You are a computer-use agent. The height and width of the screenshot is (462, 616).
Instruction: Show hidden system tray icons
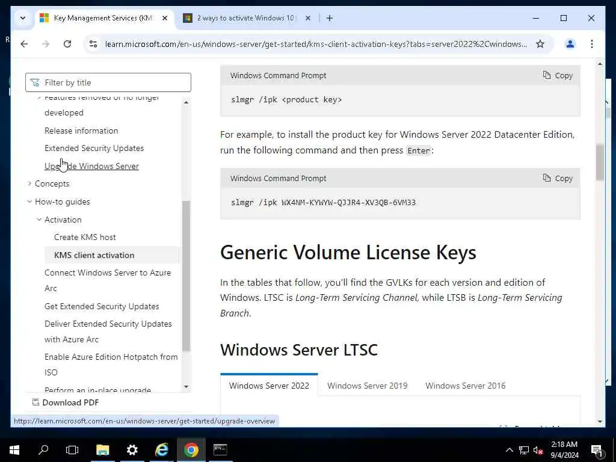pos(509,450)
